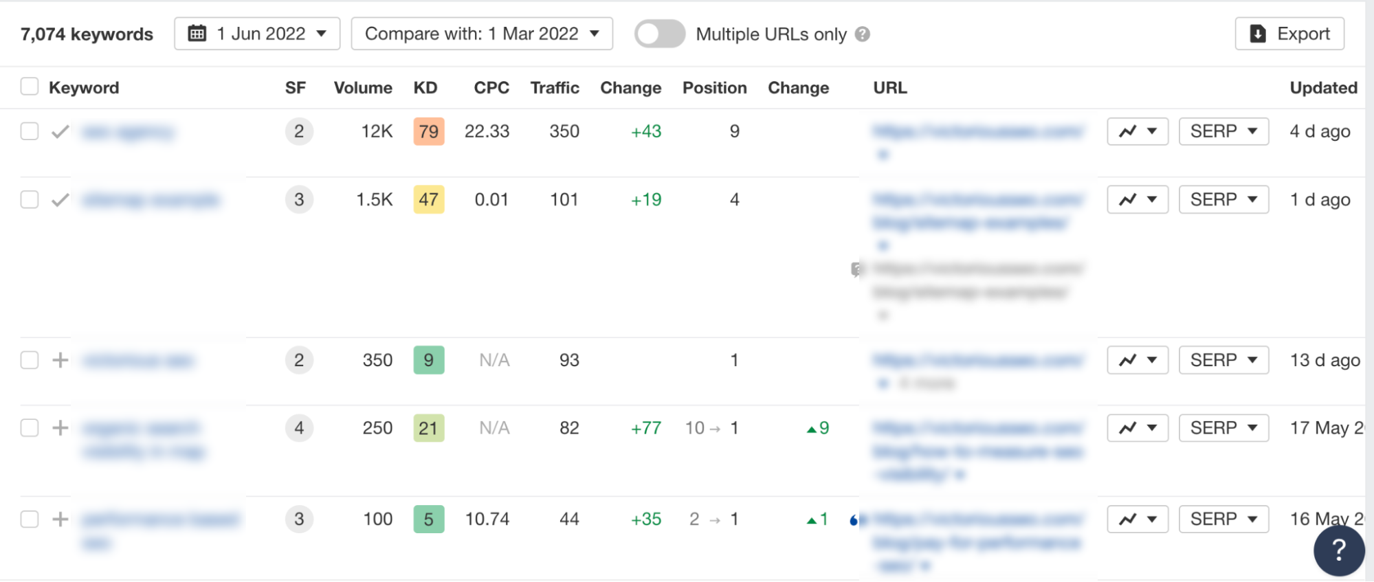Check the box for the 250 volume row
The height and width of the screenshot is (582, 1374).
(x=30, y=428)
